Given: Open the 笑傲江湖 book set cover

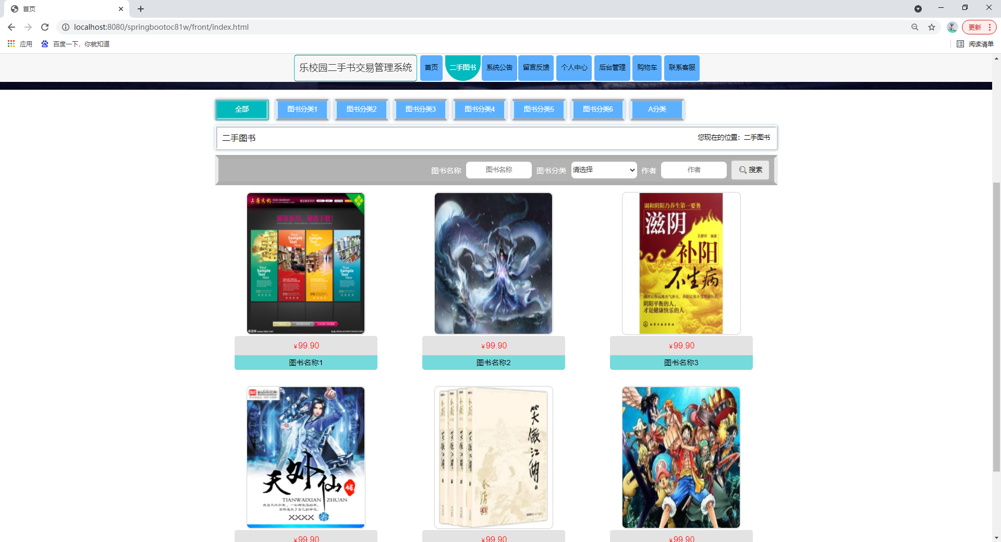Looking at the screenshot, I should 494,457.
